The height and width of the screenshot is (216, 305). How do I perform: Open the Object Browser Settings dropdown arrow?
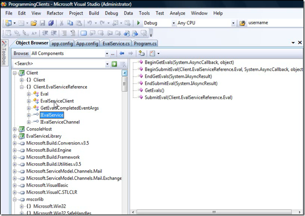pos(158,54)
